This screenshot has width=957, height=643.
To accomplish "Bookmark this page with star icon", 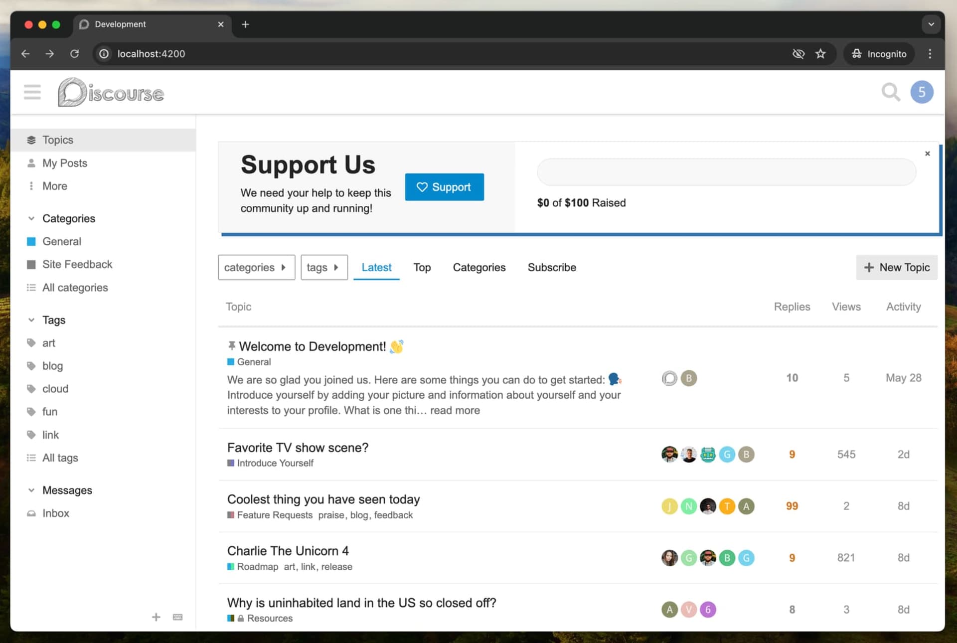I will pos(820,54).
